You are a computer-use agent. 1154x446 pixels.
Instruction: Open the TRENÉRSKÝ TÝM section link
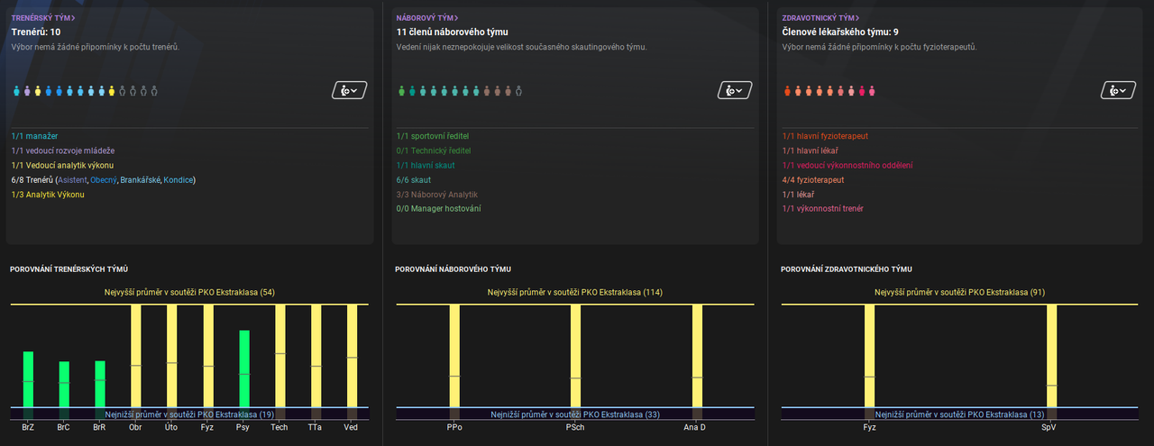pos(43,18)
